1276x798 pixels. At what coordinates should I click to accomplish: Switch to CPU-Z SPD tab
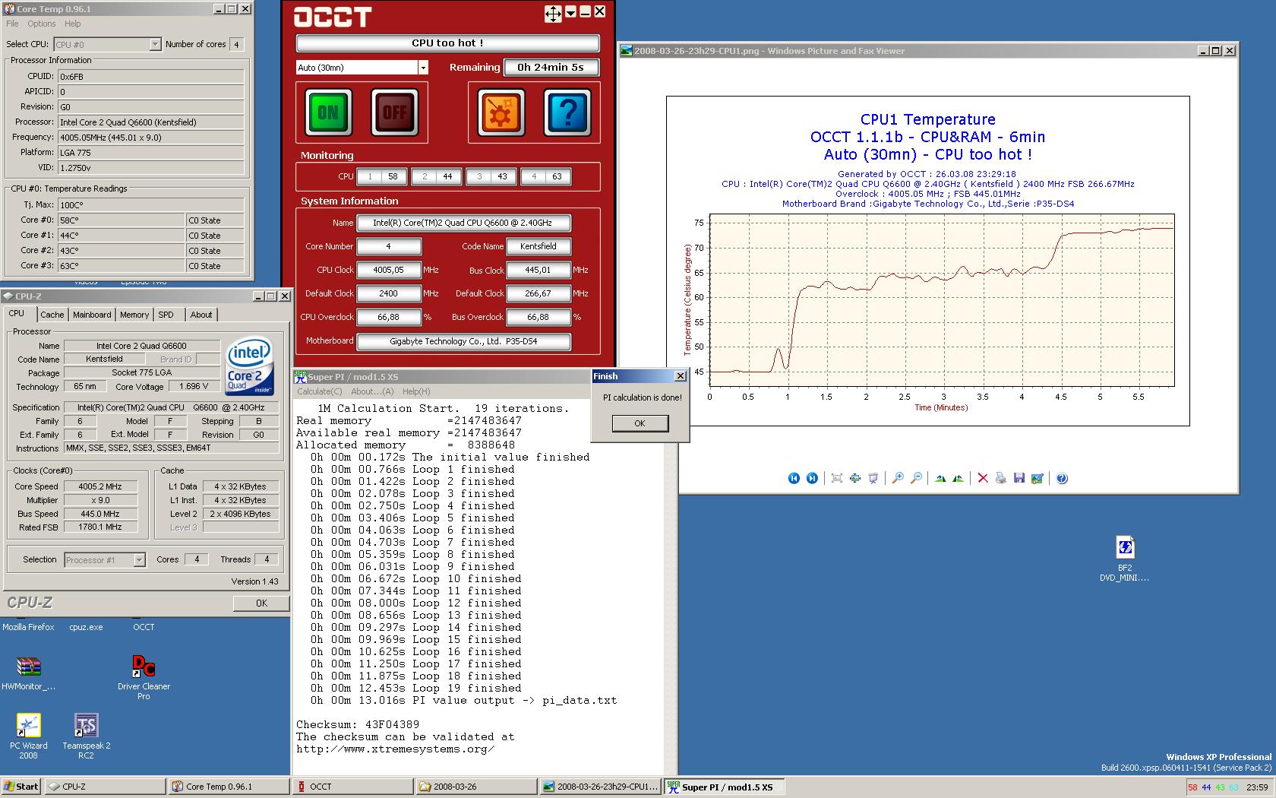pyautogui.click(x=166, y=315)
